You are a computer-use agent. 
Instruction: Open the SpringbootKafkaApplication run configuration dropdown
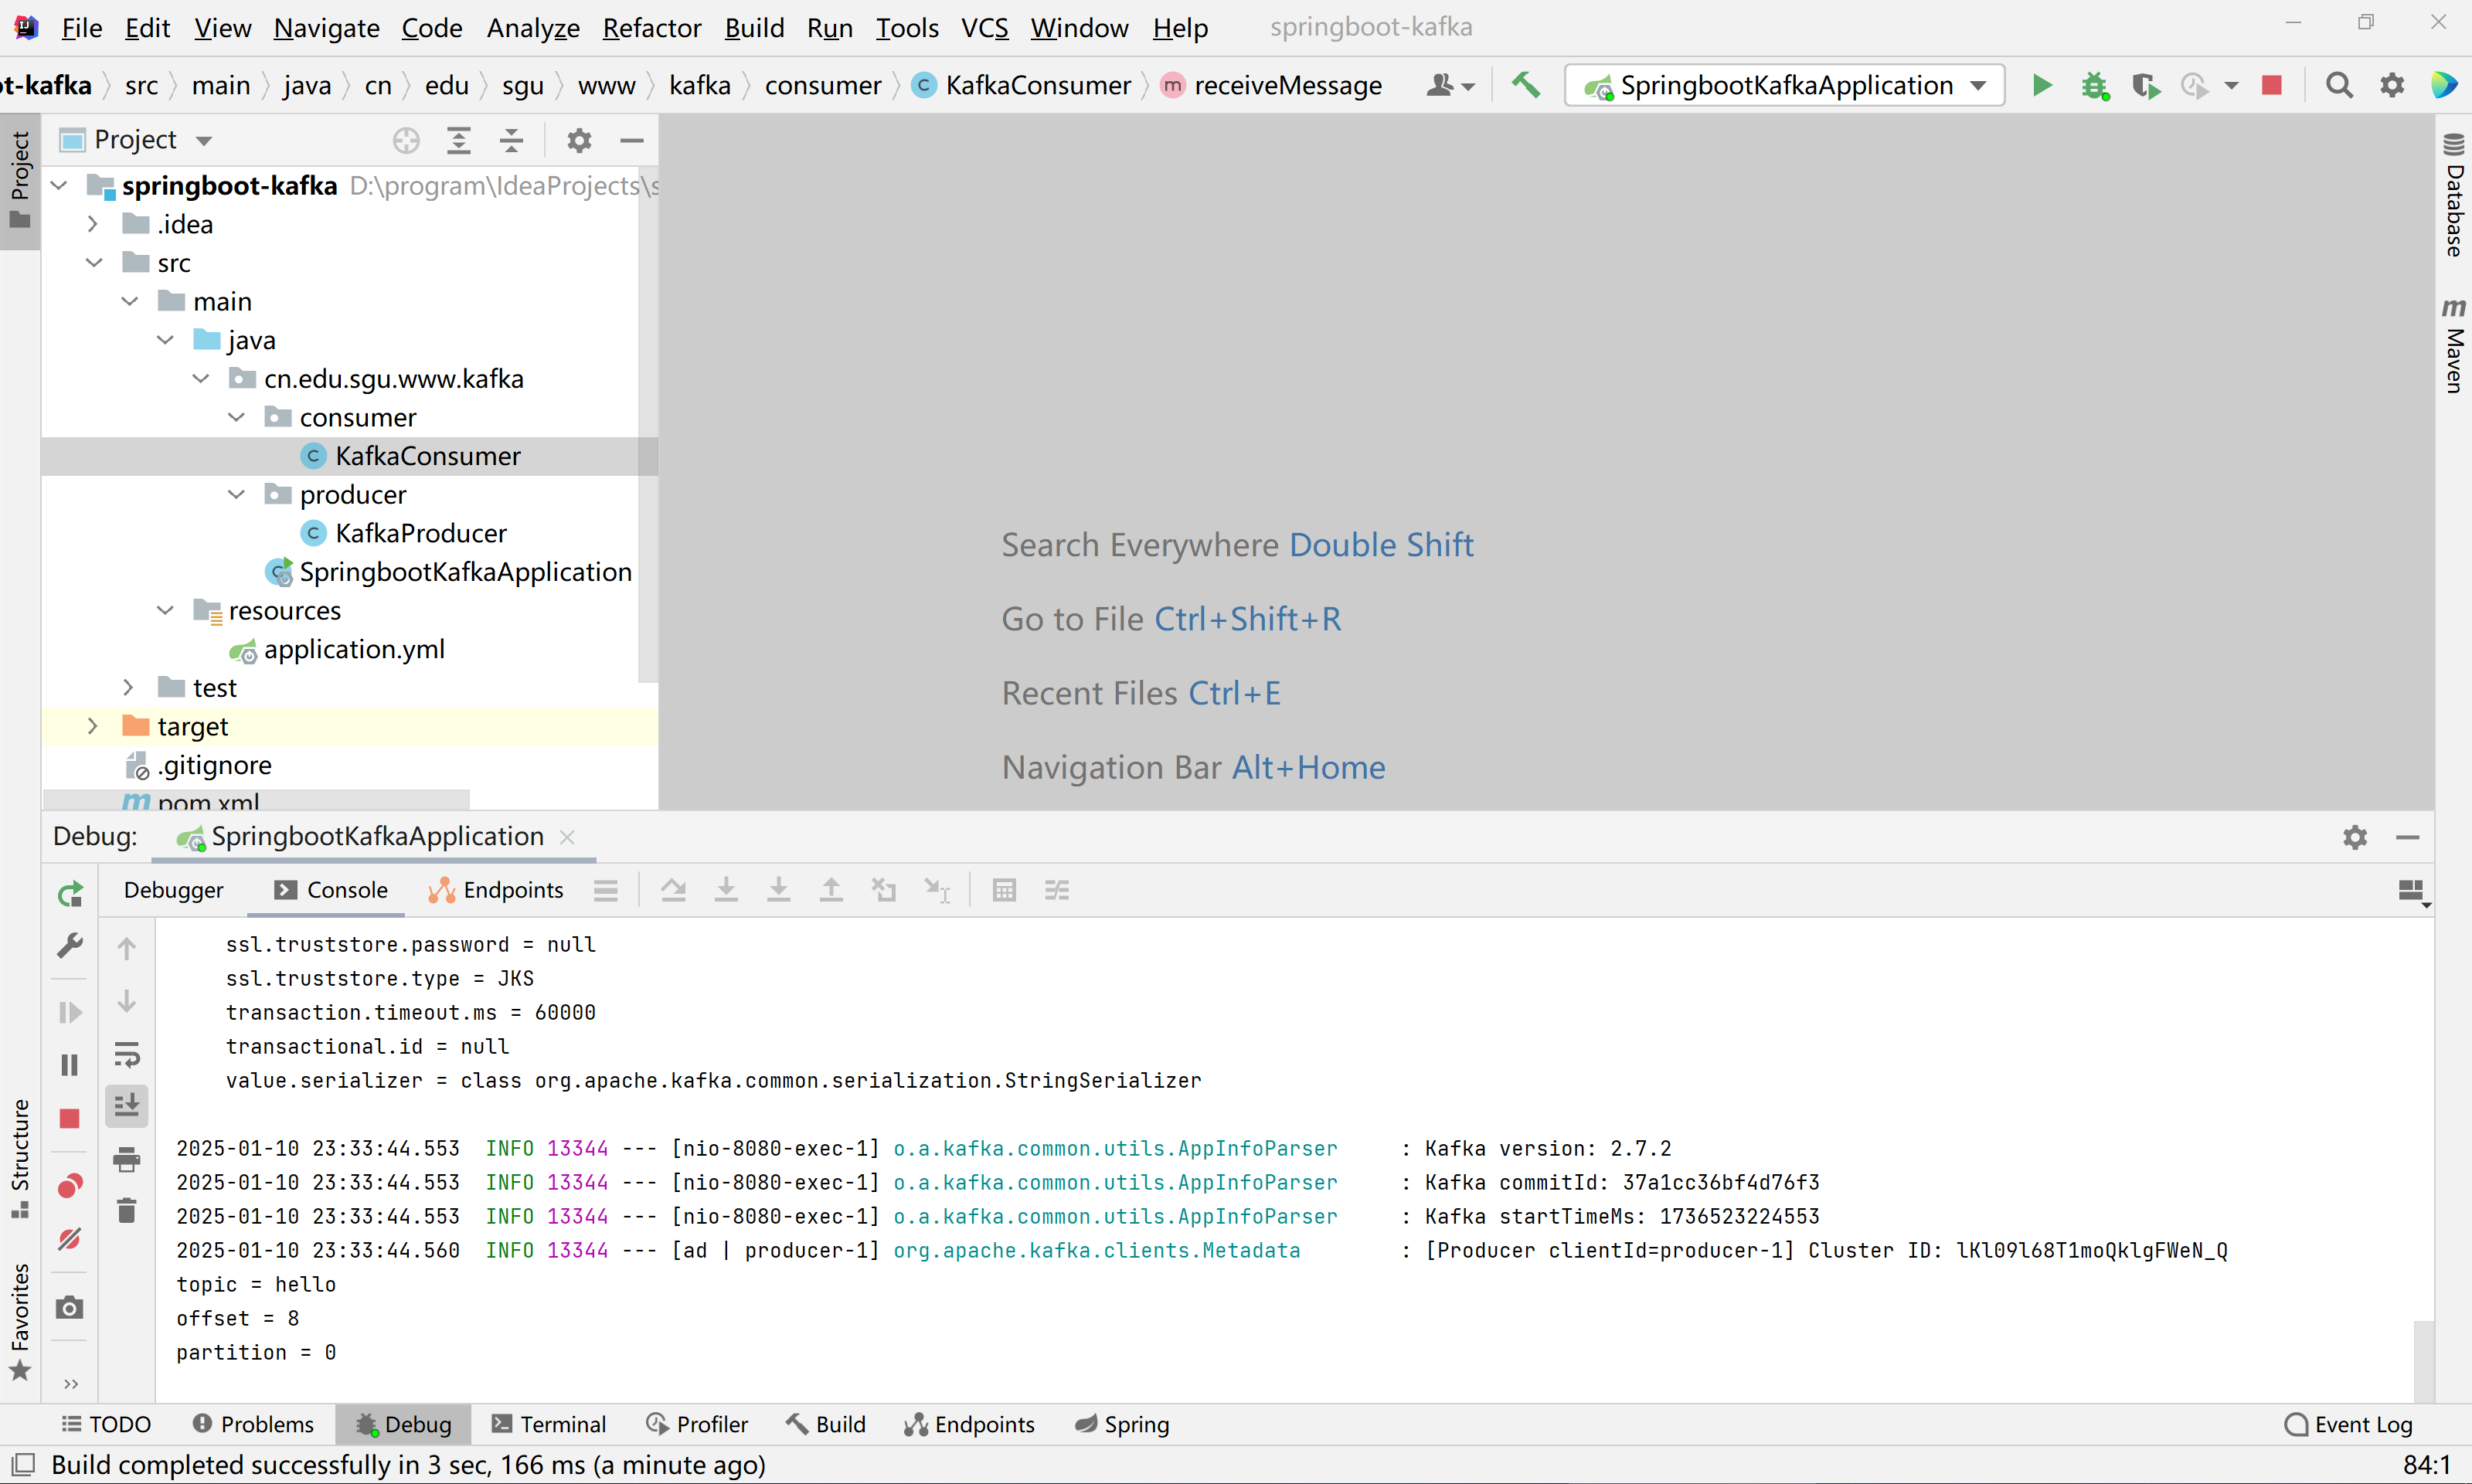(1978, 85)
